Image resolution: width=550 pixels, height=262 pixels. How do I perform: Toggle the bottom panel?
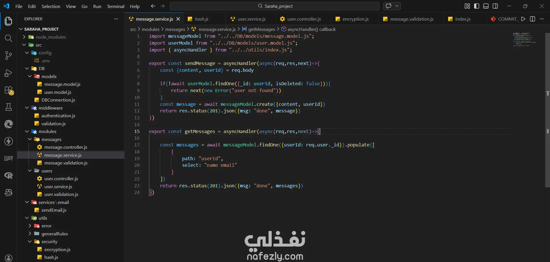[x=486, y=6]
